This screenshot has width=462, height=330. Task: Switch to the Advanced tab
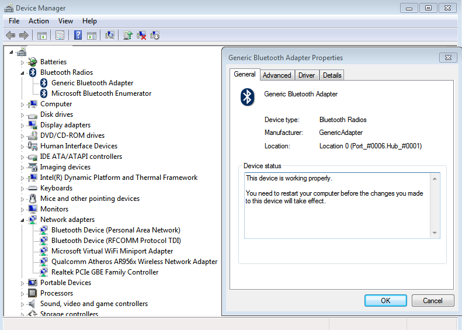(277, 75)
